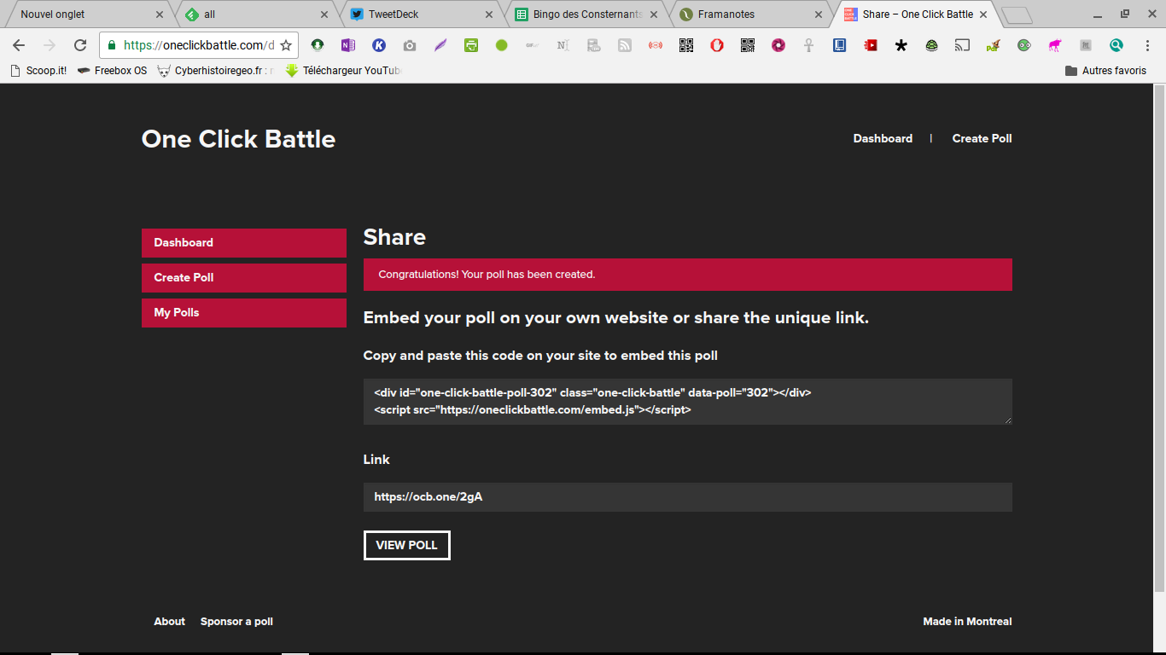Click the green printer extension icon
Image resolution: width=1166 pixels, height=655 pixels.
coord(471,45)
